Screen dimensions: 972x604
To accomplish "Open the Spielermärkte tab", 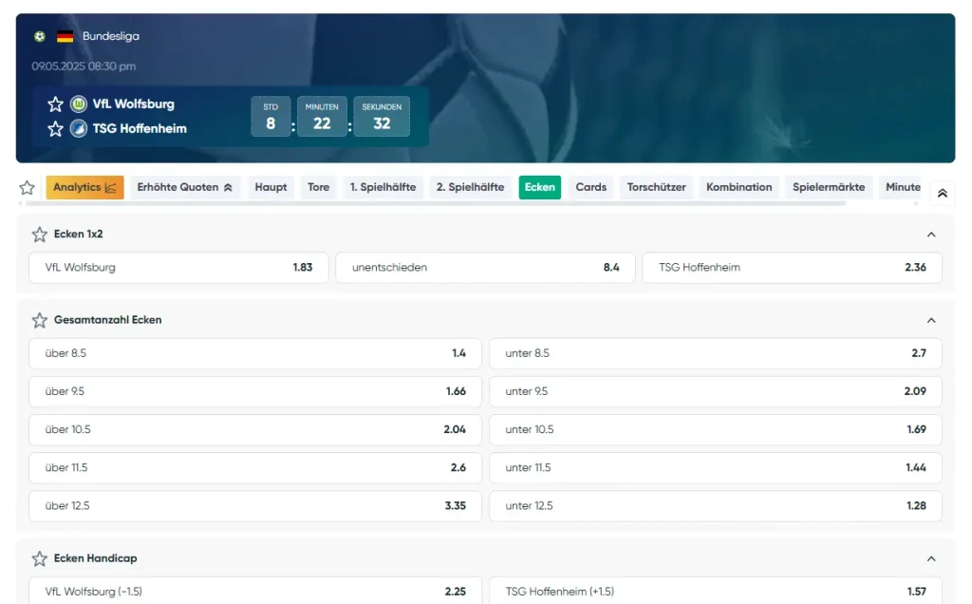I will 829,187.
